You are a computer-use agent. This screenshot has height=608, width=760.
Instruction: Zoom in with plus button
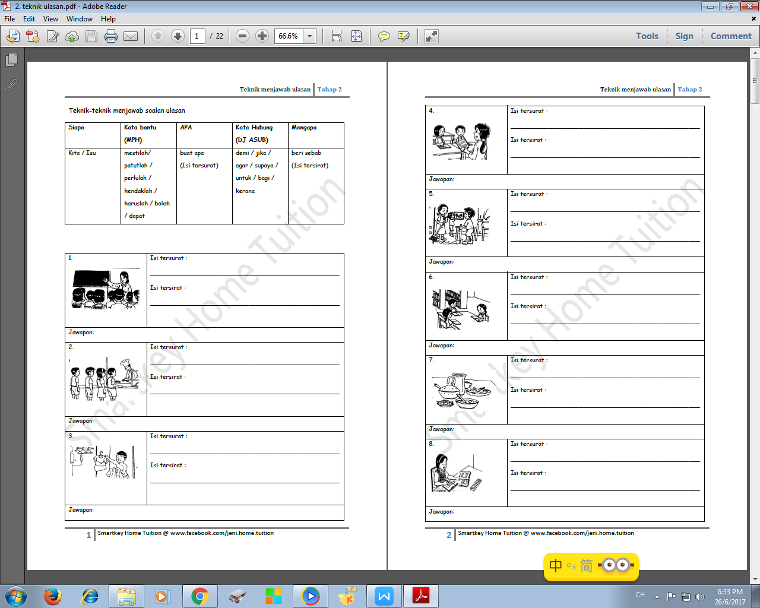pyautogui.click(x=262, y=36)
